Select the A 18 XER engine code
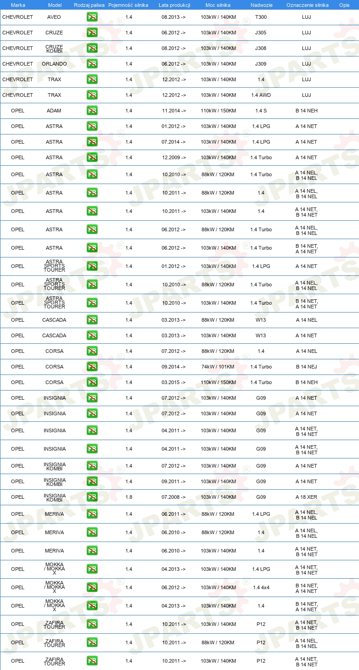Image resolution: width=359 pixels, height=670 pixels. [307, 497]
